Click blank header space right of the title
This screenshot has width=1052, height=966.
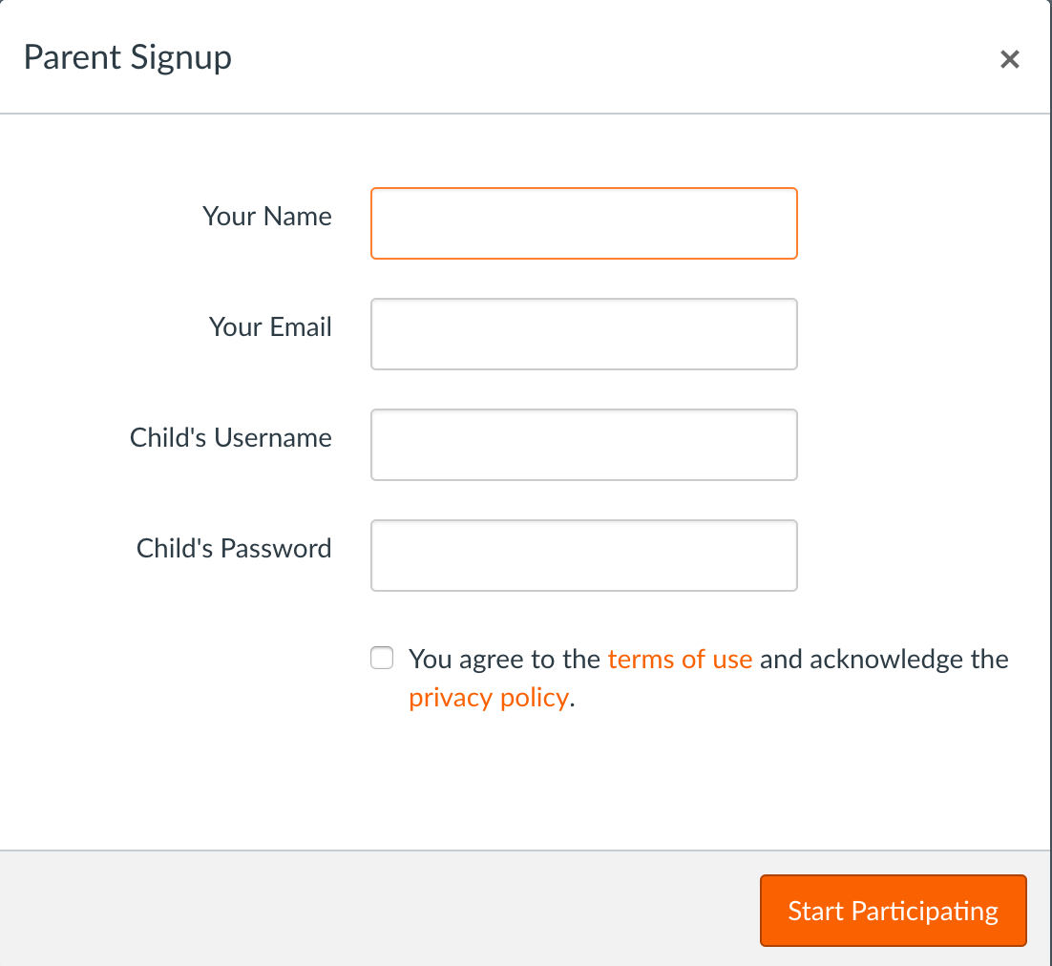tap(611, 57)
